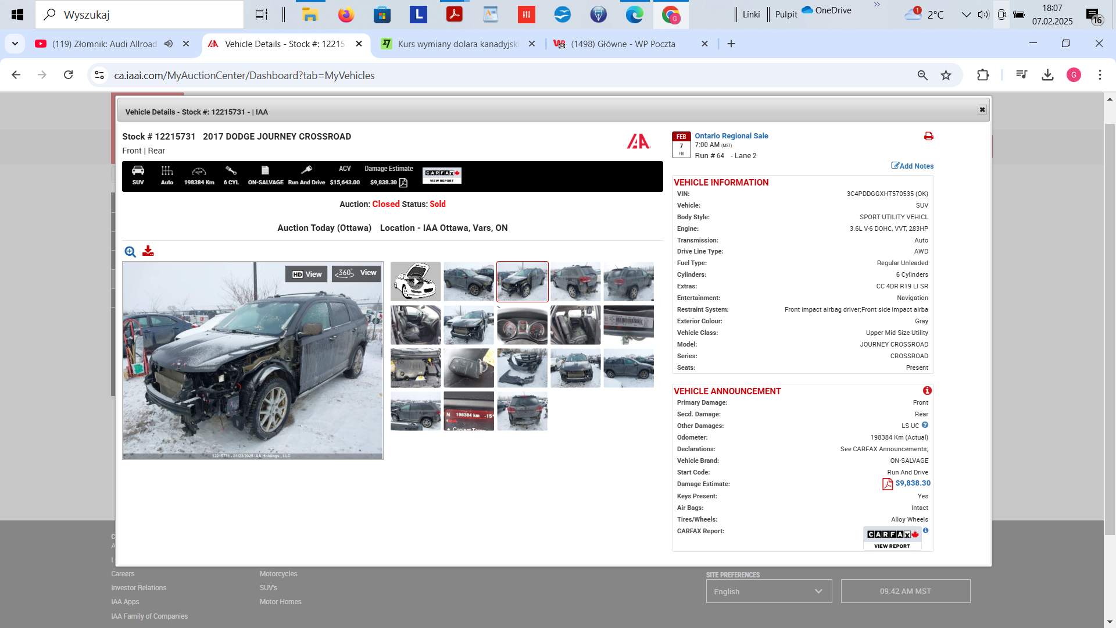Select the instrument cluster gauges thumbnail
Image resolution: width=1116 pixels, height=628 pixels.
(x=522, y=325)
